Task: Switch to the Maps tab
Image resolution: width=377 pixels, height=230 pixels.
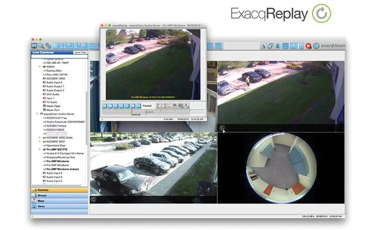Action: [41, 201]
